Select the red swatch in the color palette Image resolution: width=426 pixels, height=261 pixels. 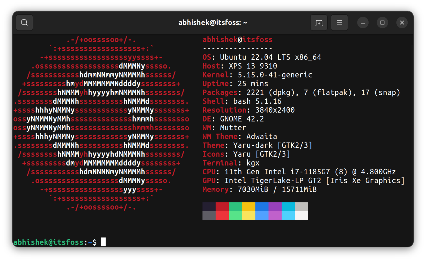[222, 207]
